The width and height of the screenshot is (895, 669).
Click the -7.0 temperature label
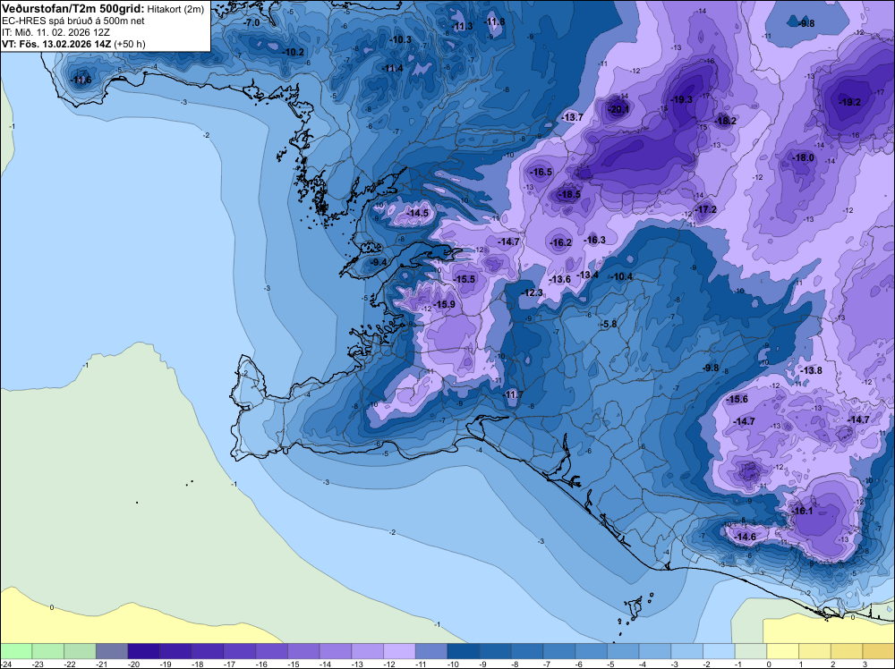coord(251,22)
